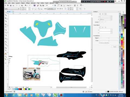Click the Print icon in toolbar

pos(13,5)
